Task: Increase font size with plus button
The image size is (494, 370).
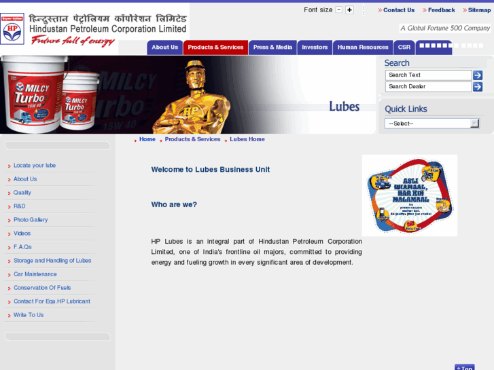Action: coord(349,10)
